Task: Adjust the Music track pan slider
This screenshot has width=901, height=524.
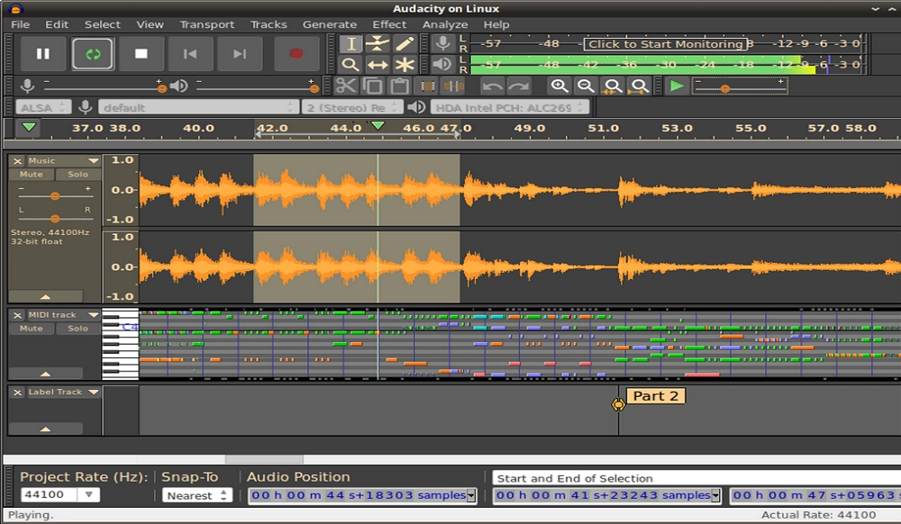Action: pos(55,218)
